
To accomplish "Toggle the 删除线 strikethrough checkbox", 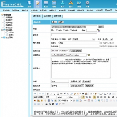I will [71, 30].
